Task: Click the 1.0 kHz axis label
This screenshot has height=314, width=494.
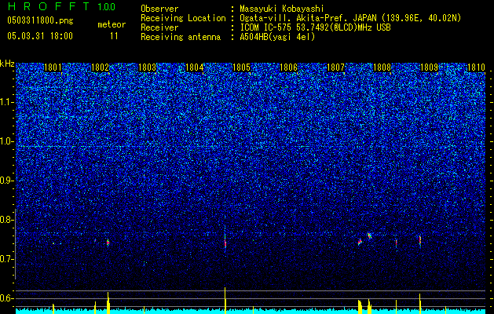Action: point(7,141)
